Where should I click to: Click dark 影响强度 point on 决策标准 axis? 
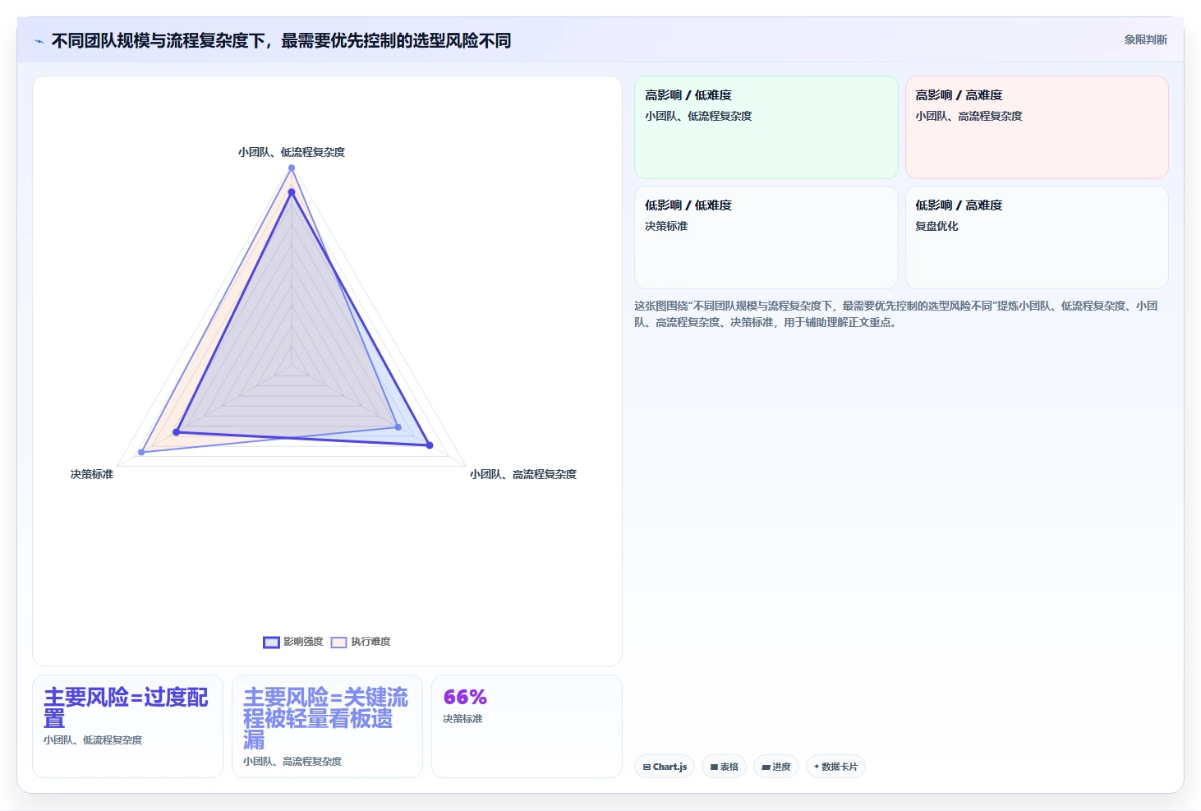tap(176, 432)
